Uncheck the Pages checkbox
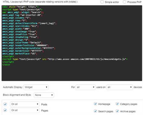Viewport: 143px width, 115px height. click(5, 110)
